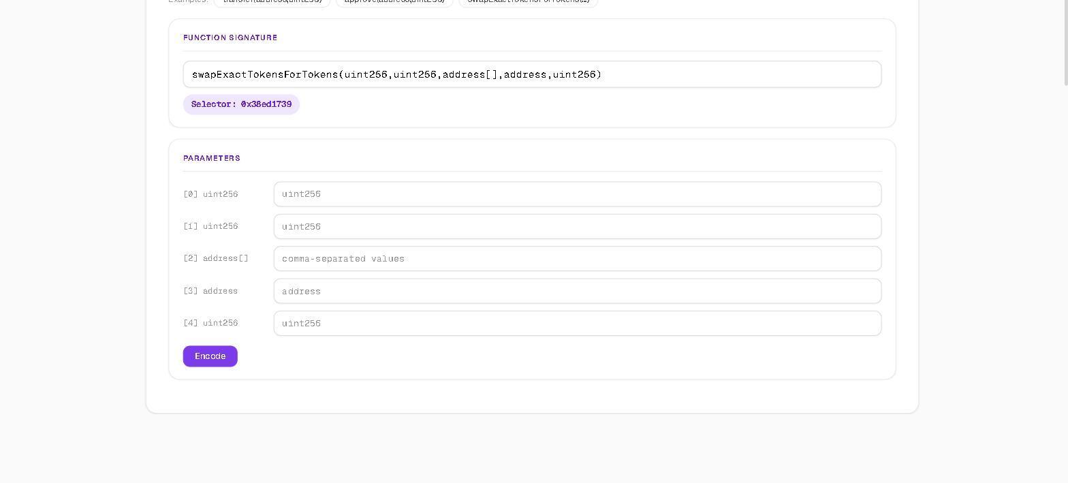The image size is (1068, 483).
Task: Select the transfer(address,uint256) example chip
Action: pyautogui.click(x=272, y=2)
